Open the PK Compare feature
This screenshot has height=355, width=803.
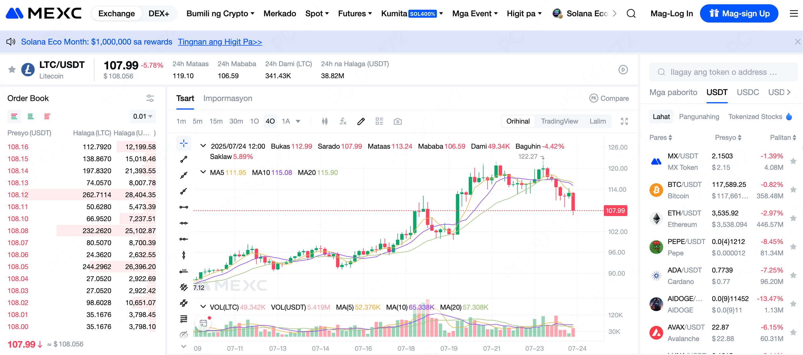[x=609, y=98]
